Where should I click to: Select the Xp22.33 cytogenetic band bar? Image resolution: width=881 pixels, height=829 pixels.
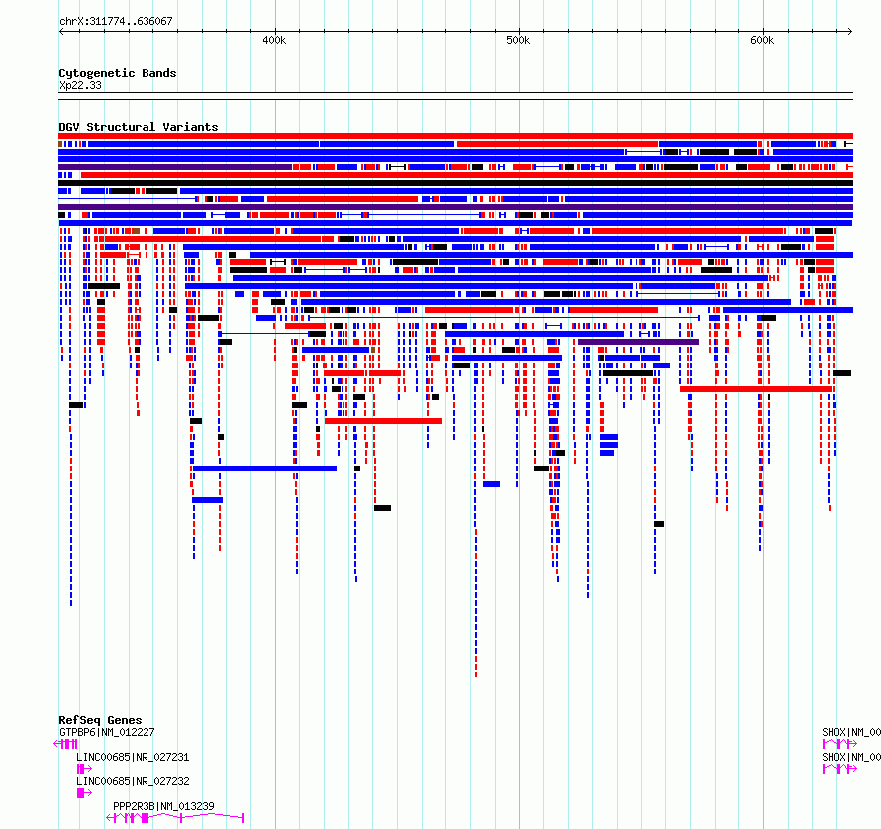point(455,96)
